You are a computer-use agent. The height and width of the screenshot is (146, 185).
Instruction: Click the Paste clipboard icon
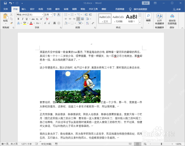pyautogui.click(x=6, y=17)
